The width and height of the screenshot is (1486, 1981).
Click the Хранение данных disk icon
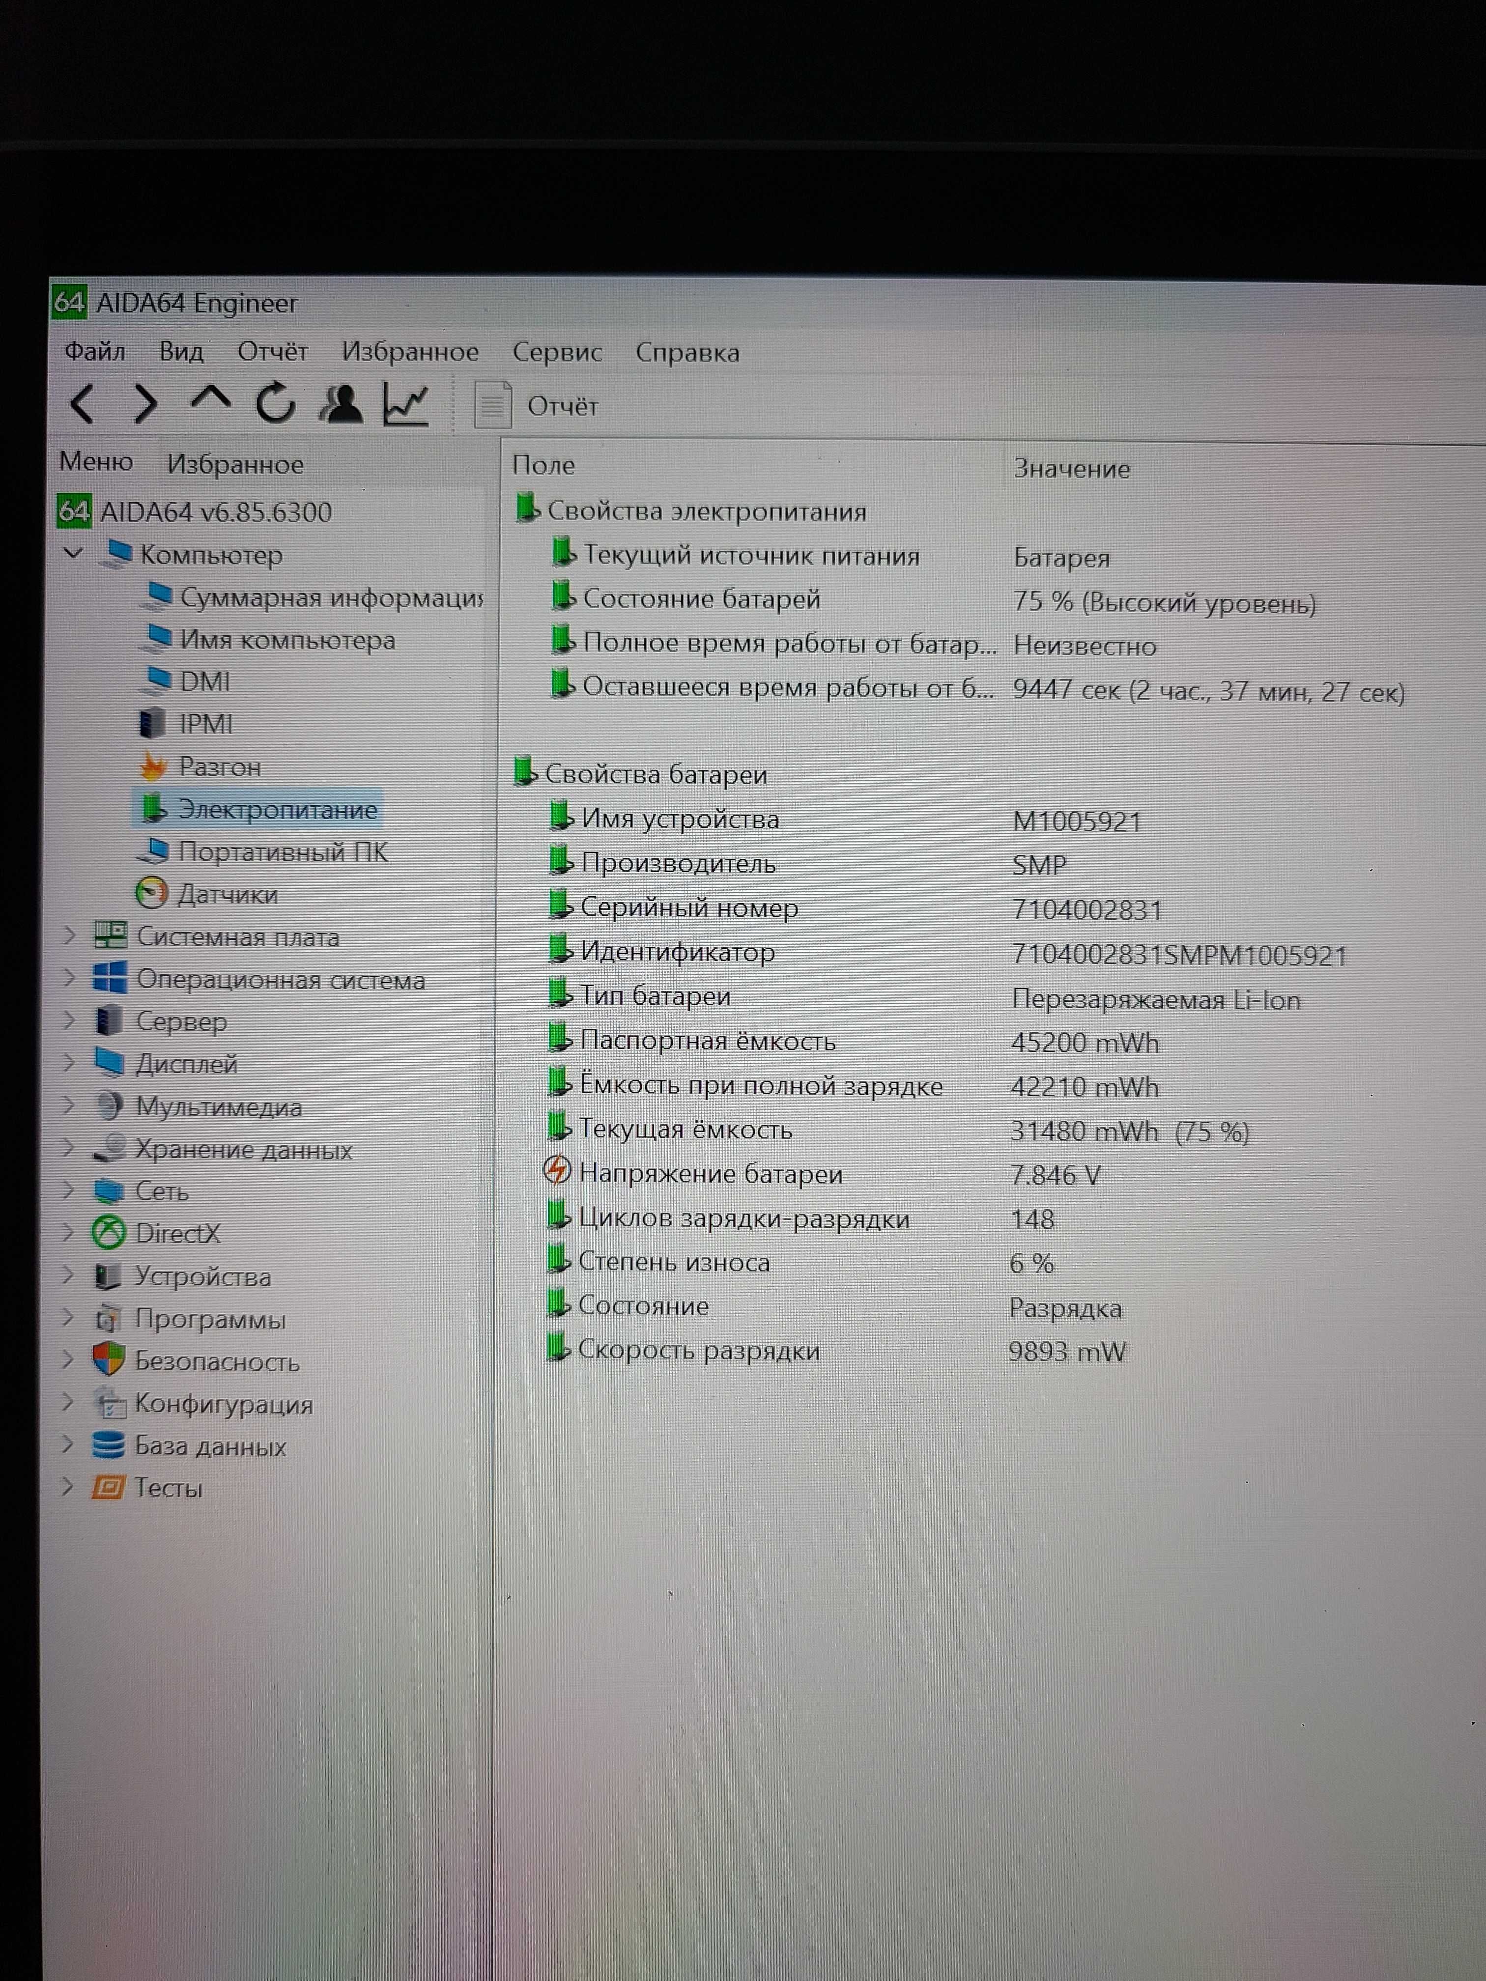109,1148
